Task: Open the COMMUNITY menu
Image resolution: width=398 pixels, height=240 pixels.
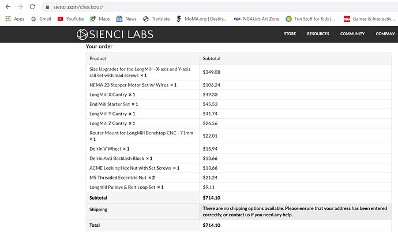Action: point(352,34)
